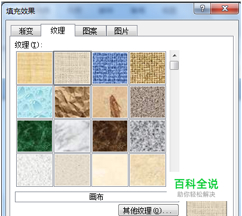Click the texture list scrollbar thumb

174,65
